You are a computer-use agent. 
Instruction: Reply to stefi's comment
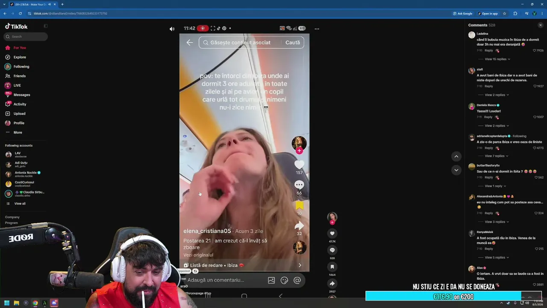tap(488, 86)
